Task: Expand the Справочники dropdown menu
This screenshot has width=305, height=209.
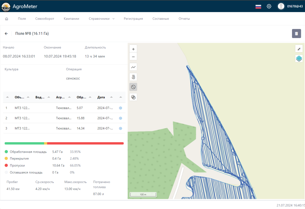Action: tap(102, 19)
